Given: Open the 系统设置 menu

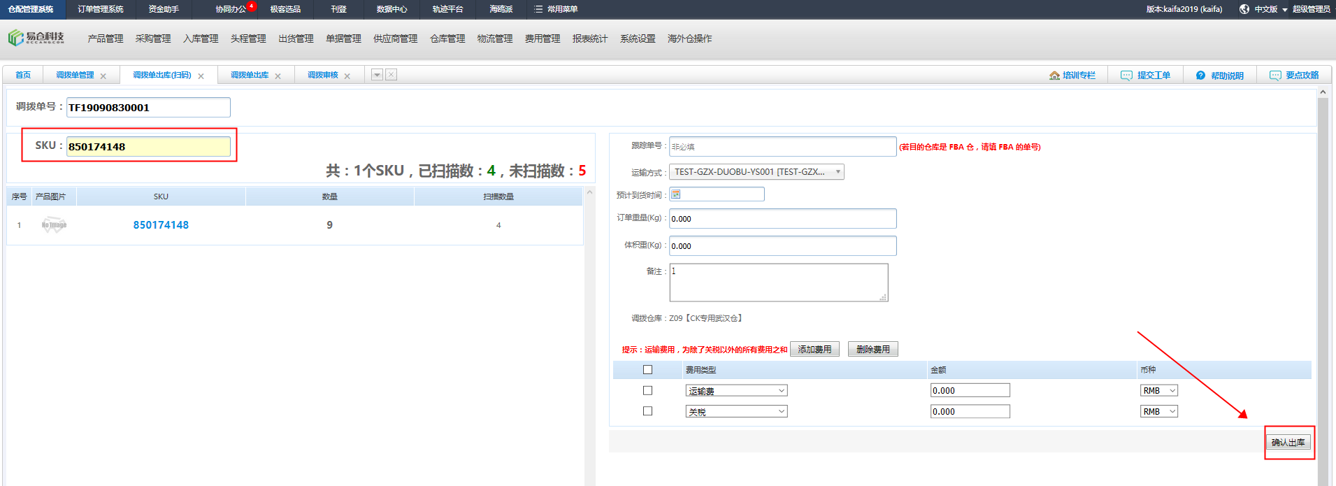Looking at the screenshot, I should 638,38.
